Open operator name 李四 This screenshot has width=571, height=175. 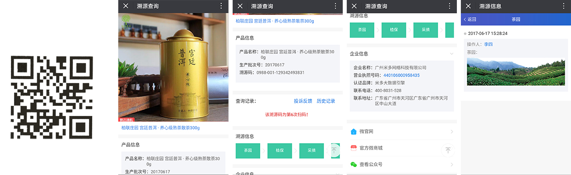coord(488,44)
